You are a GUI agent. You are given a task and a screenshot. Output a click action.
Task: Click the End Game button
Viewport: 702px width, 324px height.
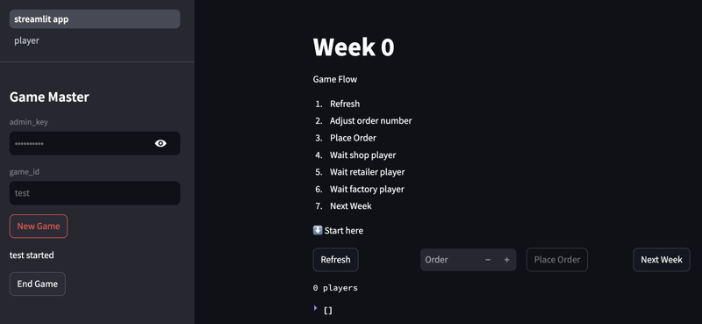tap(38, 284)
